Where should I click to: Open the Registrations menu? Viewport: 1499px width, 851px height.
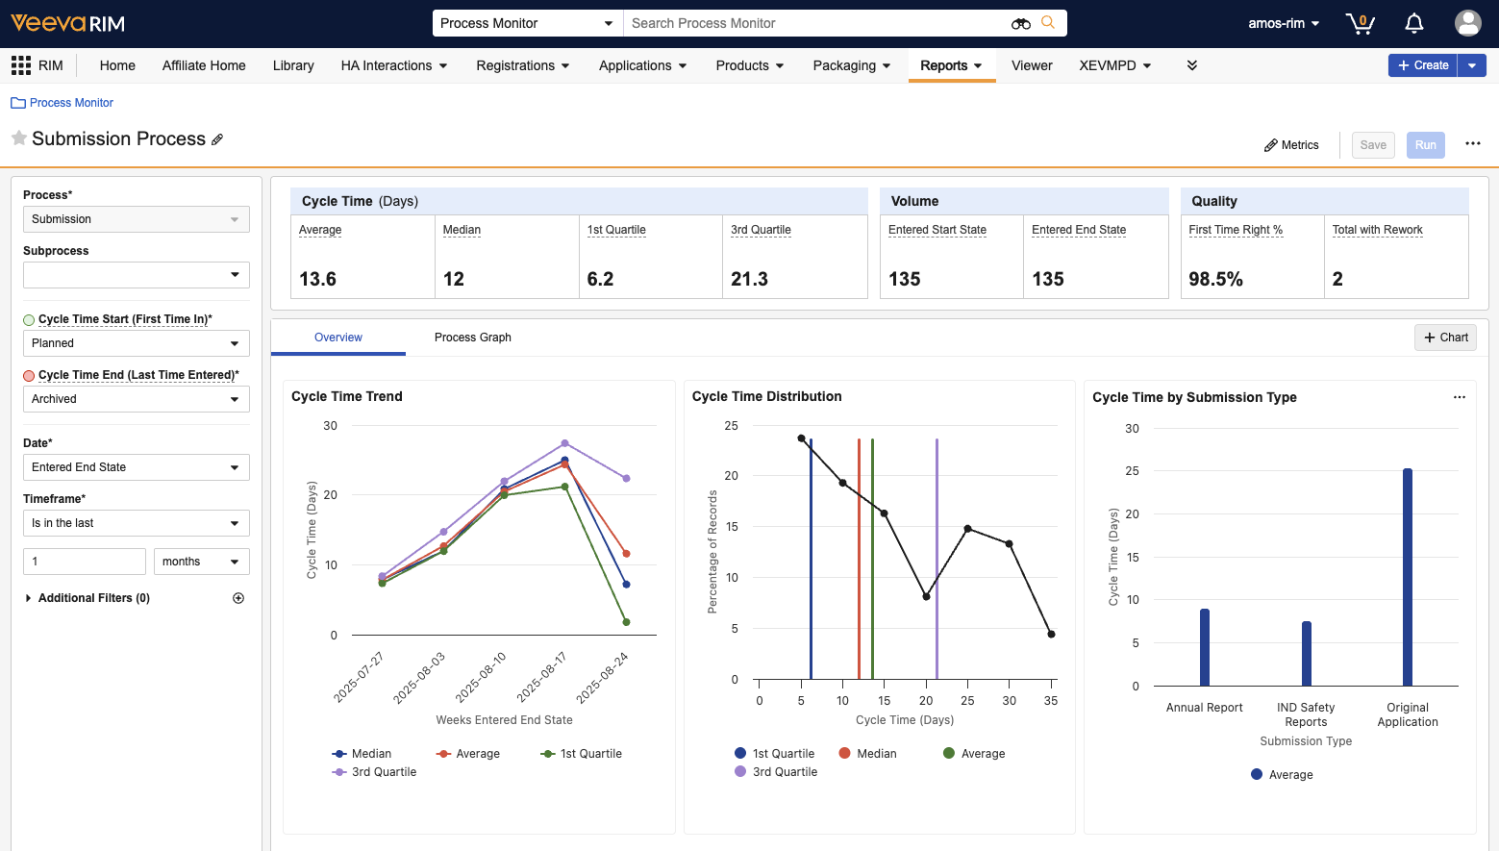pos(522,65)
